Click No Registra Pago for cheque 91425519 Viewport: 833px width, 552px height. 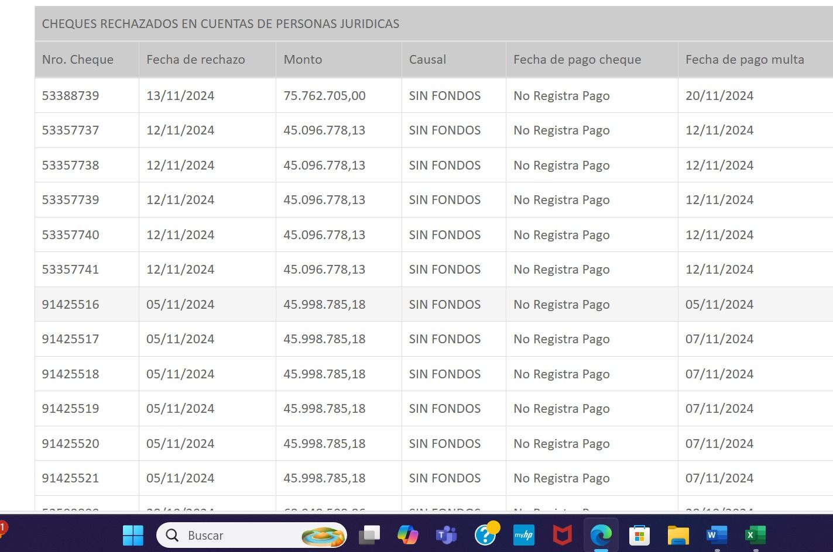click(561, 408)
